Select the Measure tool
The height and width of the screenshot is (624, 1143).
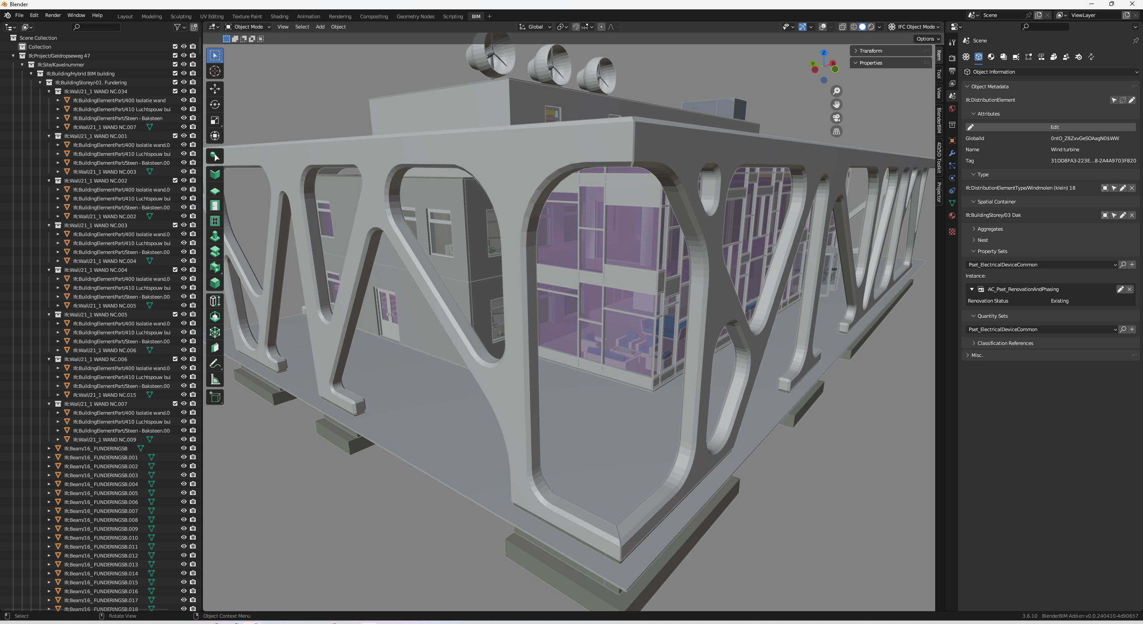[215, 379]
